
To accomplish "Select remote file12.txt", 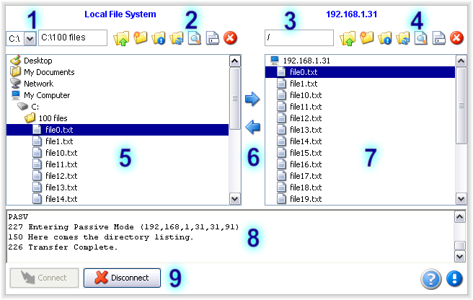I will click(306, 118).
